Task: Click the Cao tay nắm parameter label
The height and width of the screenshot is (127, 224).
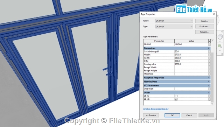Action: pos(150,64)
